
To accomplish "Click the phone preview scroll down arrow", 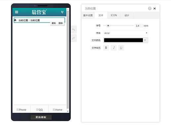I will [68, 111].
